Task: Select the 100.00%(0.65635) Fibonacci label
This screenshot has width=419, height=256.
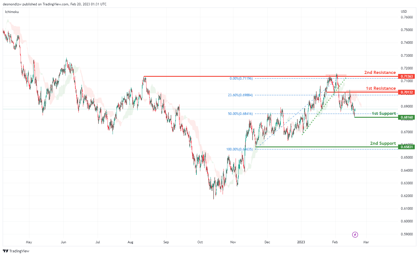Action: pyautogui.click(x=239, y=149)
